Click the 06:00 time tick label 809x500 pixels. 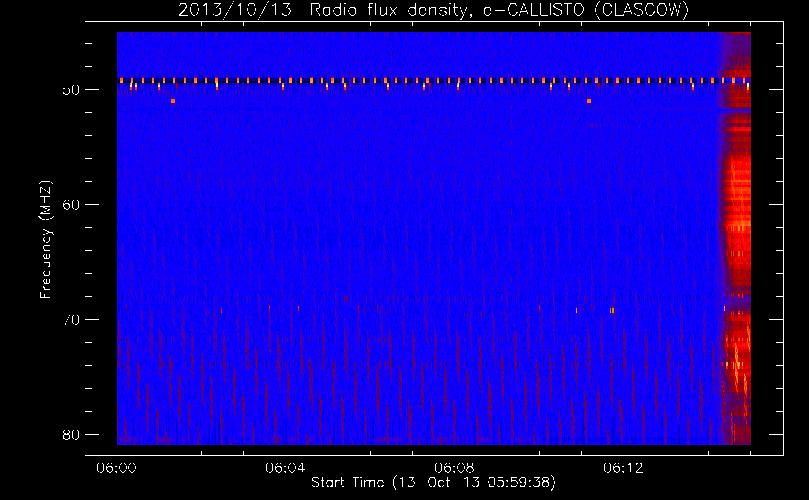116,468
